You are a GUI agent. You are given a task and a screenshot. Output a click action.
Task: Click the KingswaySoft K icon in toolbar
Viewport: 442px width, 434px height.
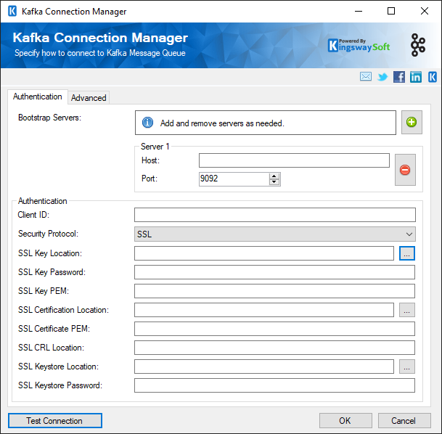pyautogui.click(x=433, y=77)
